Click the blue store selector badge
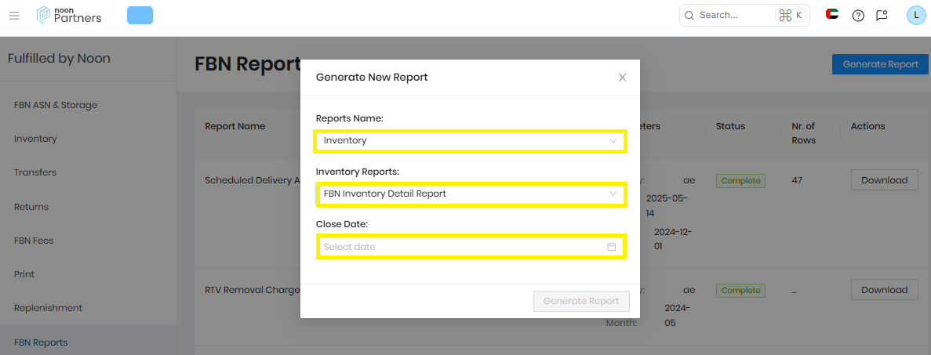Screen dimensions: 931x355 140,16
